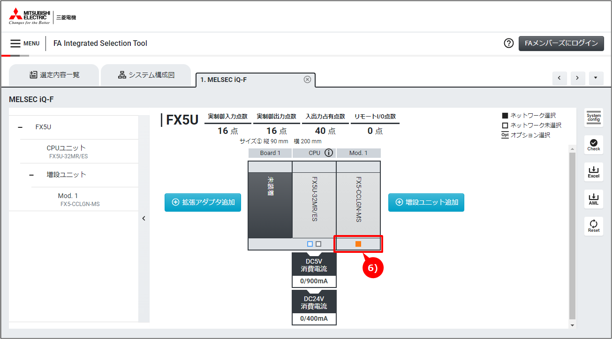Click the CPU info icon
The image size is (612, 339).
(x=328, y=153)
